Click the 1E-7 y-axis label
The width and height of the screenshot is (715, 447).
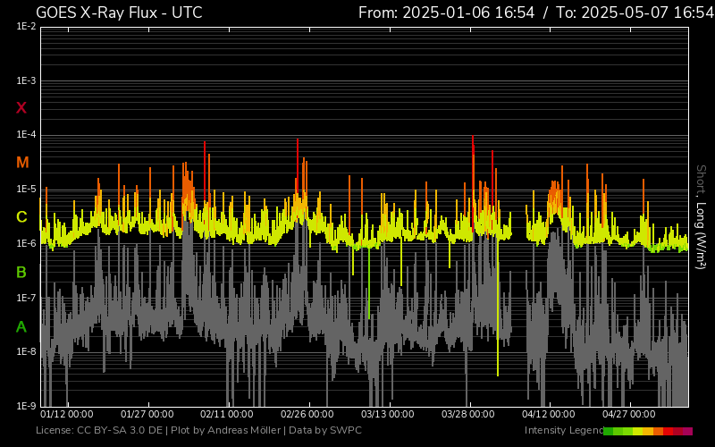pyautogui.click(x=27, y=298)
